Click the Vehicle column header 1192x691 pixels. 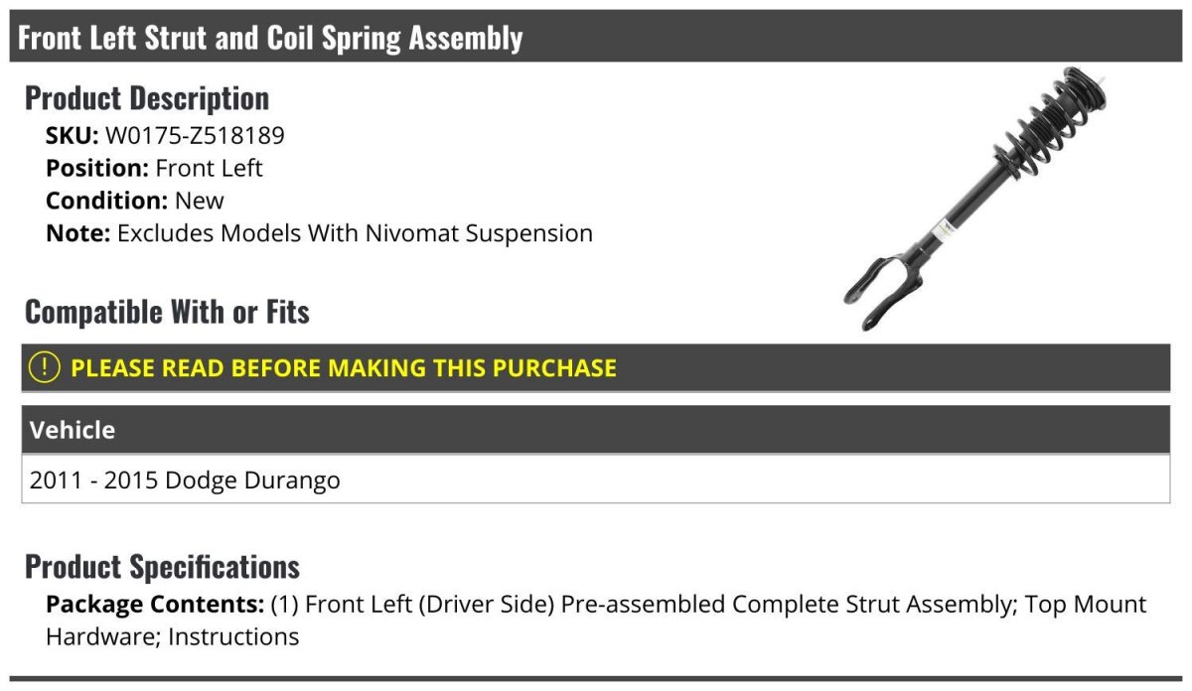tap(73, 430)
